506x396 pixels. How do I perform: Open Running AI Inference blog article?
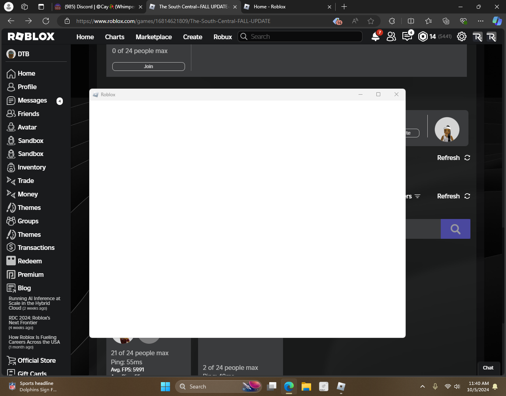34,303
